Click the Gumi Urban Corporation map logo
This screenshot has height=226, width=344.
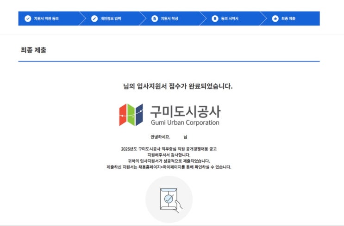point(131,115)
